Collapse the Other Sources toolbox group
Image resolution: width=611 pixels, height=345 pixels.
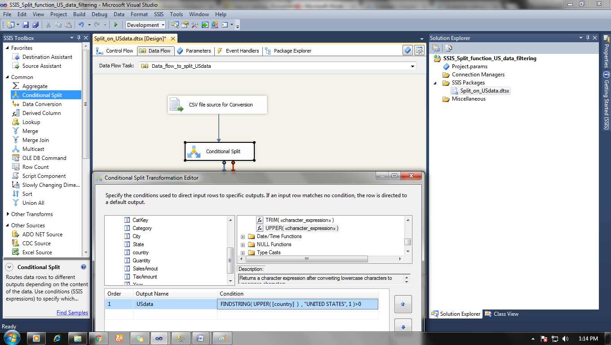tap(7, 225)
